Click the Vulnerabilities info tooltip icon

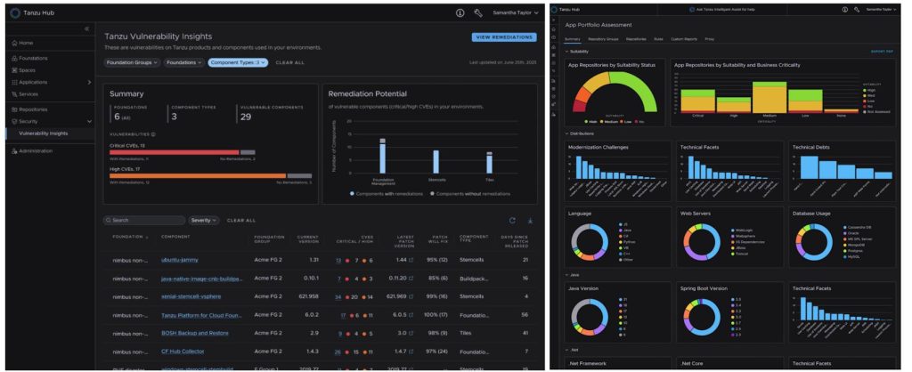point(153,134)
